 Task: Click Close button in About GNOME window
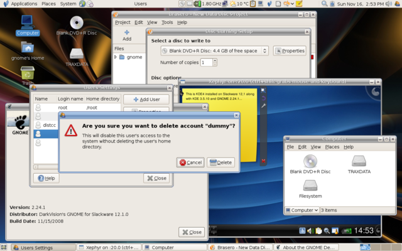(192, 232)
